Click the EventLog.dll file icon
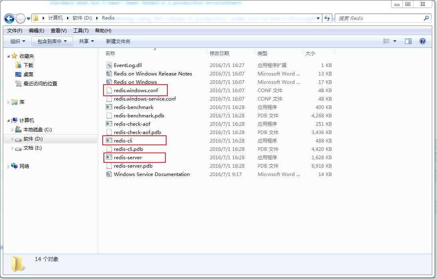Viewport: 437px width, 279px height. [x=109, y=65]
